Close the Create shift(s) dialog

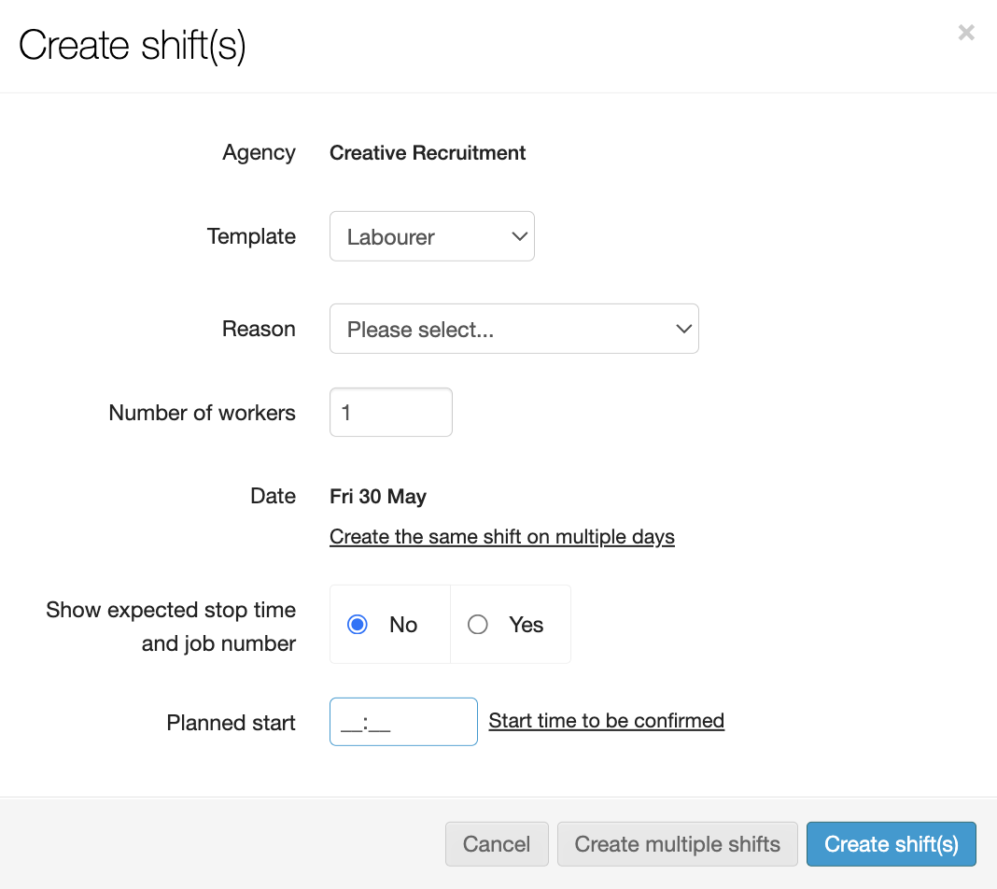966,34
